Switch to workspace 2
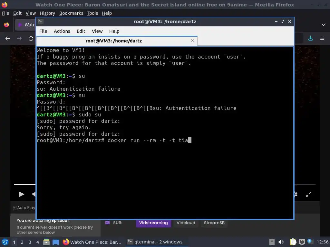 tap(22, 242)
